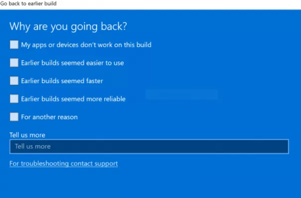Click the "My apps or devices don't work on this build" label text
Image resolution: width=301 pixels, height=198 pixels.
coord(86,45)
